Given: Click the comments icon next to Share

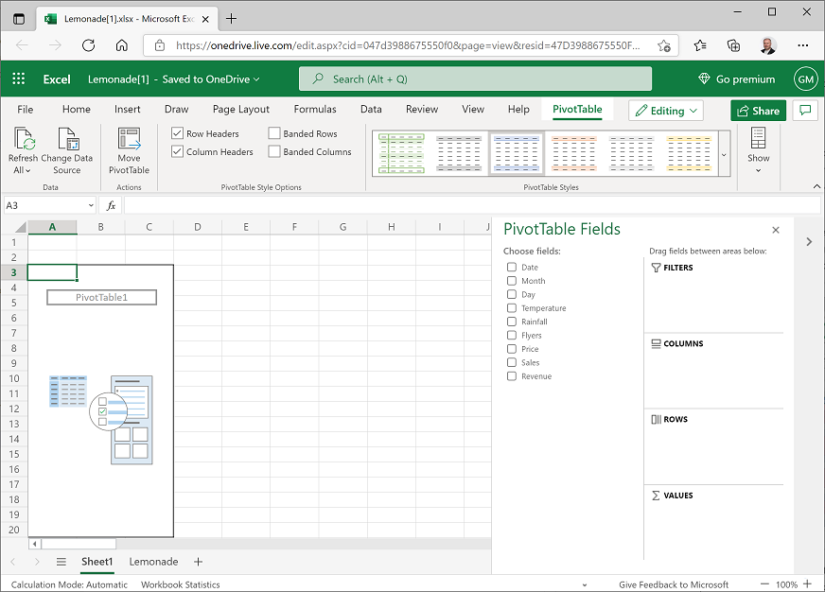Looking at the screenshot, I should click(805, 110).
